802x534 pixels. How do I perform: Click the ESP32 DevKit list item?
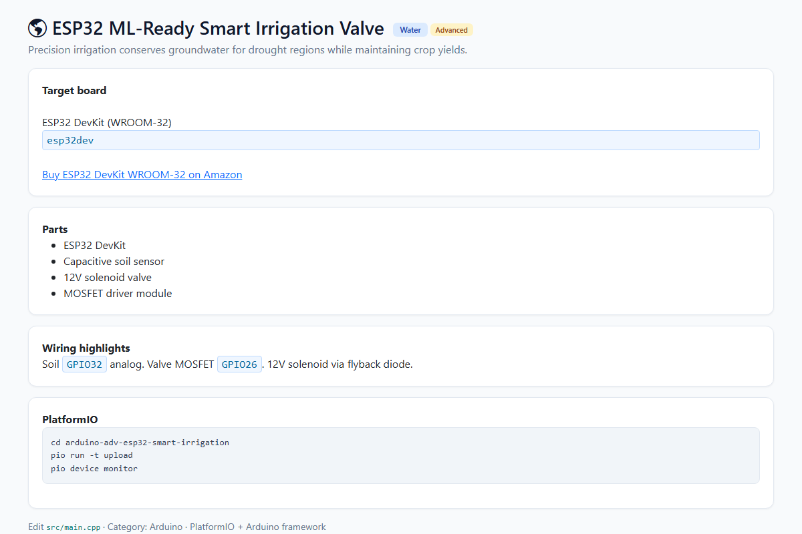click(x=94, y=246)
